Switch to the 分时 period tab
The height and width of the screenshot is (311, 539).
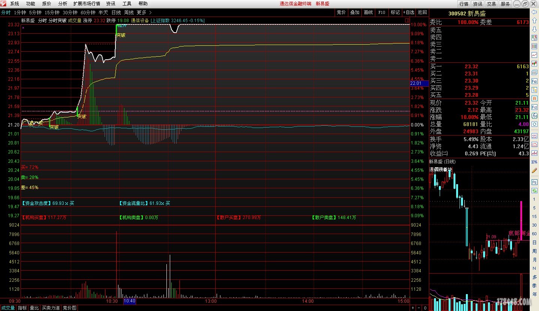click(6, 12)
